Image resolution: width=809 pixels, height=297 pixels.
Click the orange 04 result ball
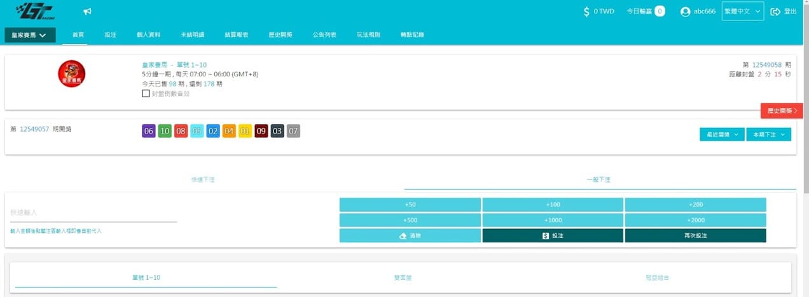[x=229, y=132]
